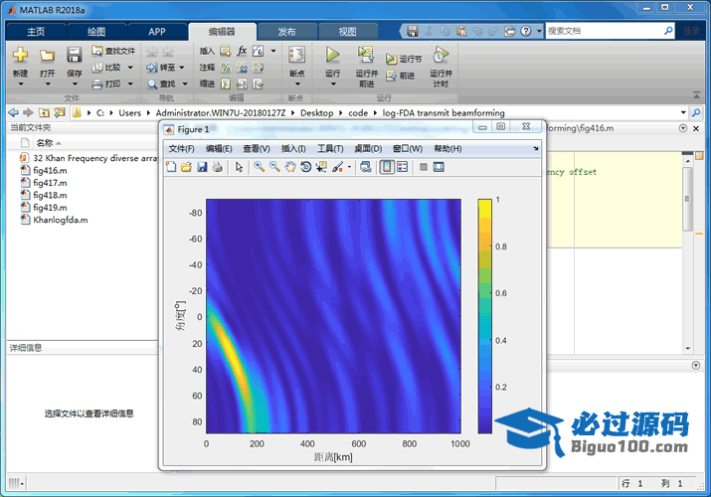Viewport: 711px width, 497px height.
Task: Open the address bar path dropdown arrow
Action: coord(683,112)
